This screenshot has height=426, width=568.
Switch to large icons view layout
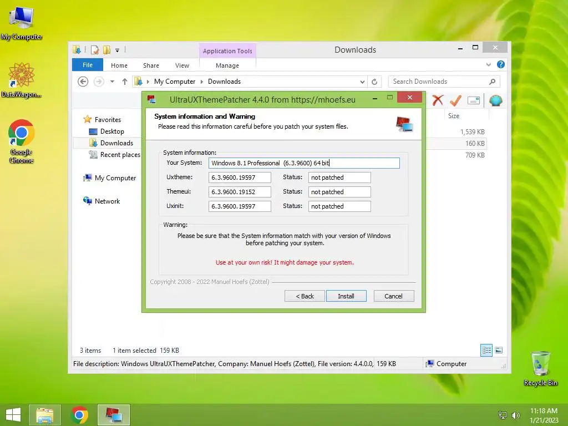[499, 350]
